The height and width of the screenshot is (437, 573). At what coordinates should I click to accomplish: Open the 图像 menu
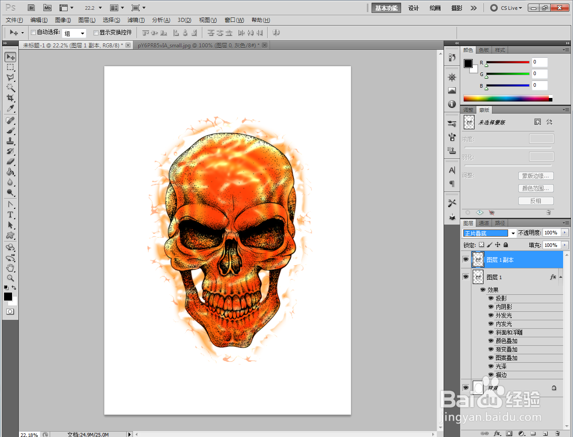point(63,20)
